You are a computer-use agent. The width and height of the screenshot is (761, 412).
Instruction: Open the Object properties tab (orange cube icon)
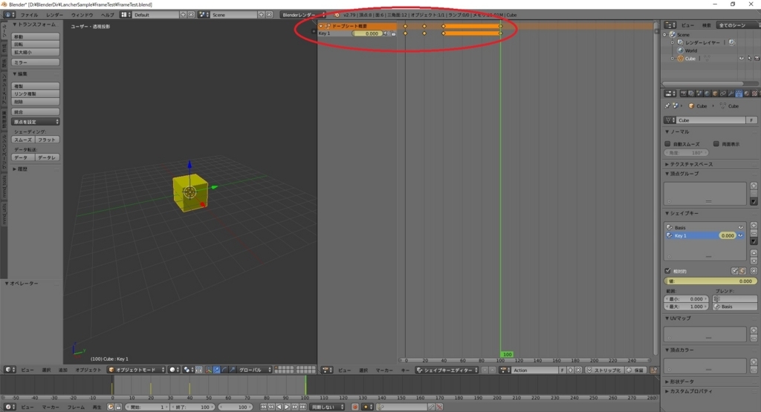(715, 94)
